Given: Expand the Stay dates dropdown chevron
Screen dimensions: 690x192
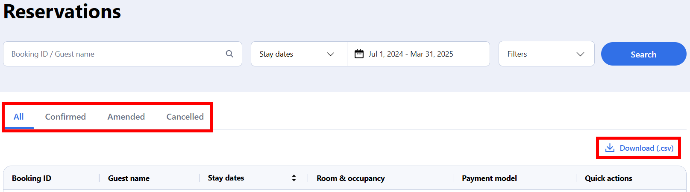Looking at the screenshot, I should 330,54.
